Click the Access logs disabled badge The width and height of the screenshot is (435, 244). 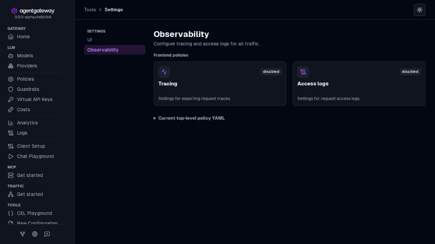tap(410, 72)
